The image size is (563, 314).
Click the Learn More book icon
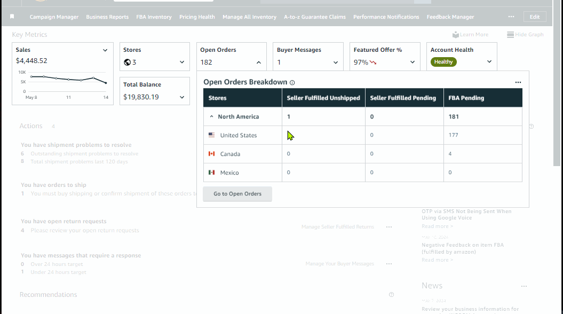(456, 35)
